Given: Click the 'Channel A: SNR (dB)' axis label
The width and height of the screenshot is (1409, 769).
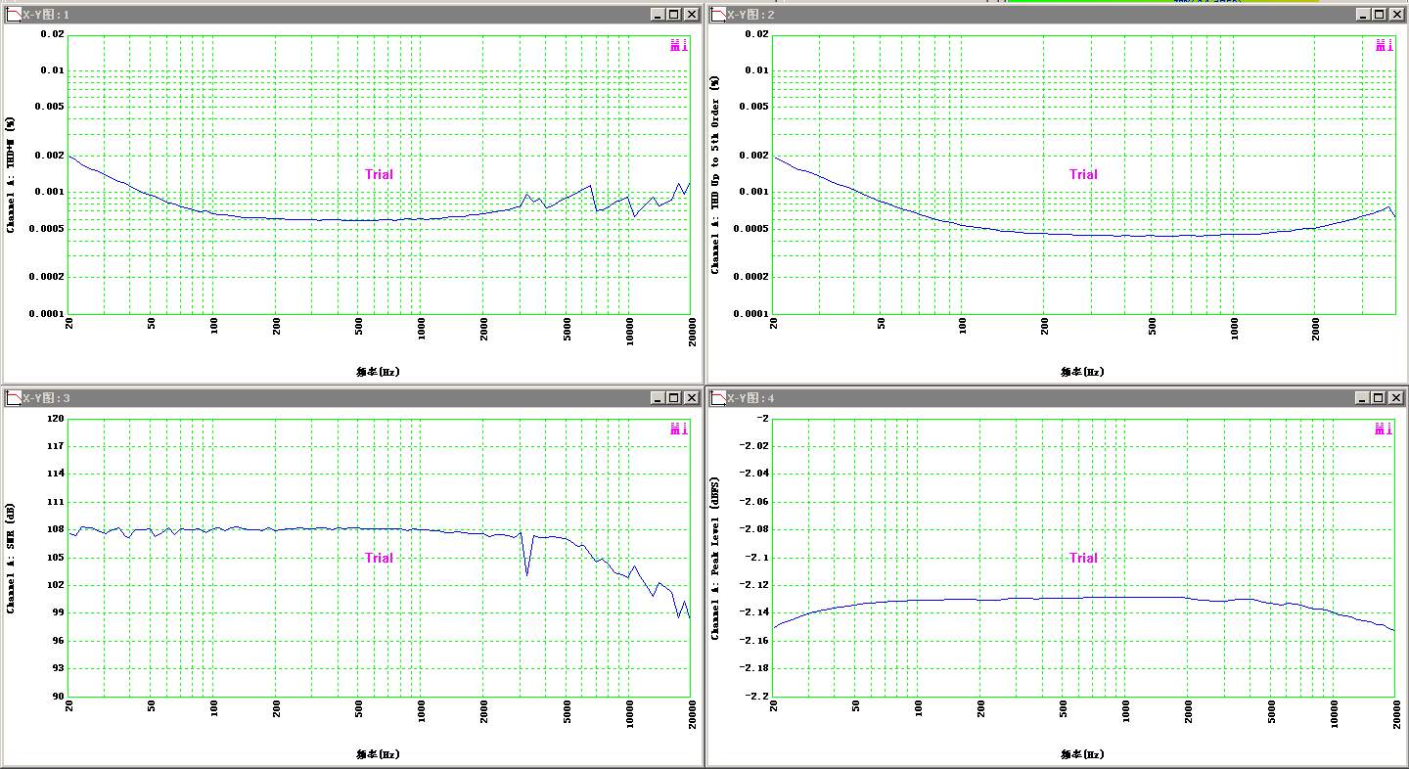Looking at the screenshot, I should pyautogui.click(x=11, y=558).
